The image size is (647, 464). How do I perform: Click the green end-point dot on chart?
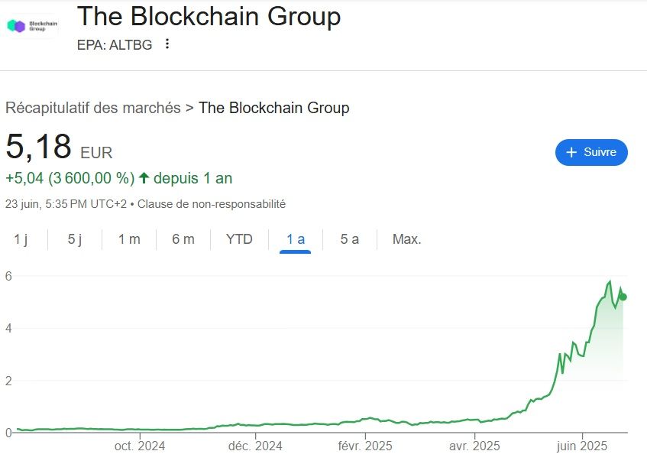[x=623, y=297]
